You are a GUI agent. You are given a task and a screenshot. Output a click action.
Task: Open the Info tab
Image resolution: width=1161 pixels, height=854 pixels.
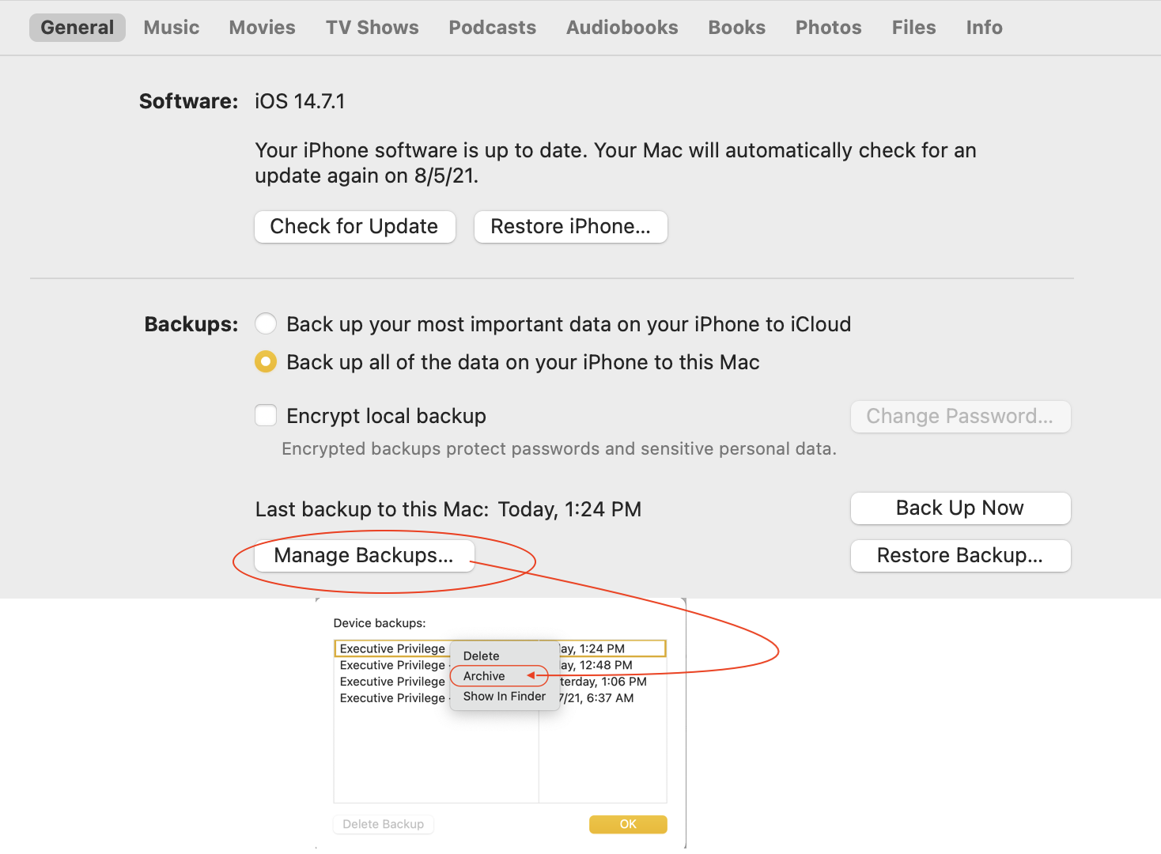coord(984,28)
